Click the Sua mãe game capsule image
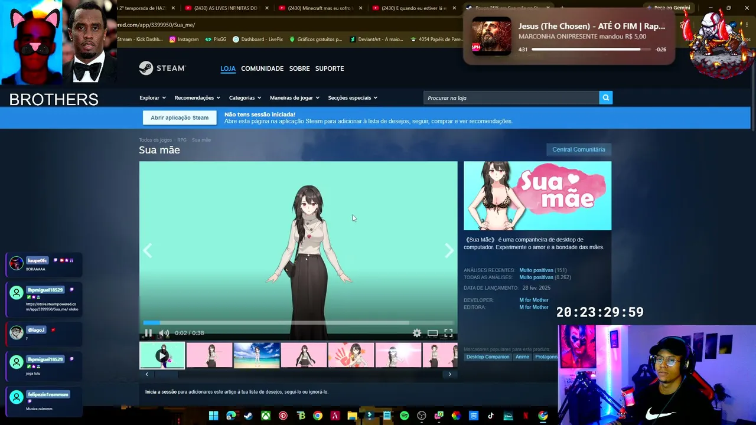Image resolution: width=756 pixels, height=425 pixels. [537, 196]
